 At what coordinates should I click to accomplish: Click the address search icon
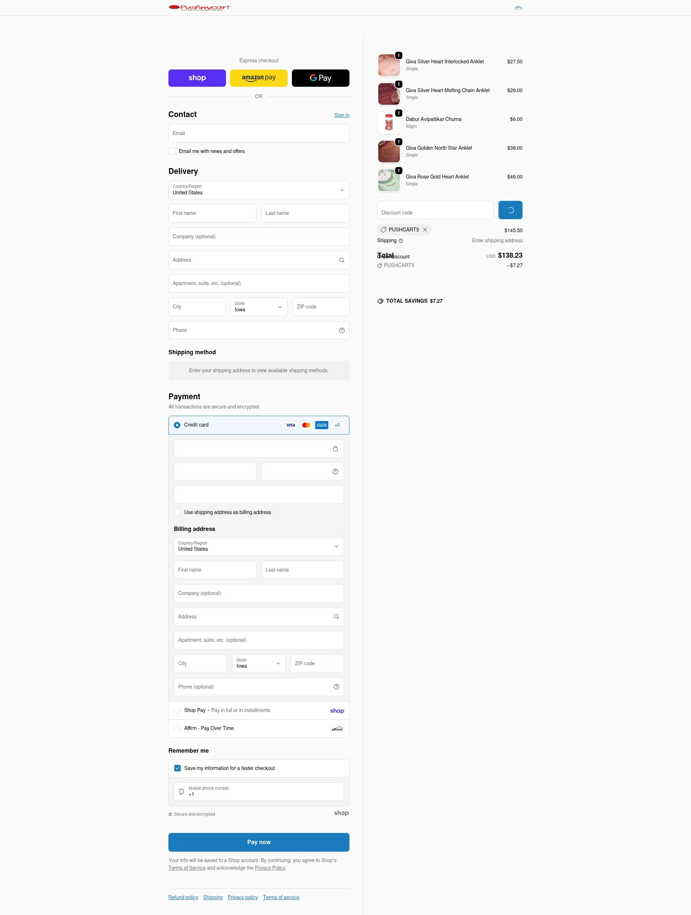point(342,260)
